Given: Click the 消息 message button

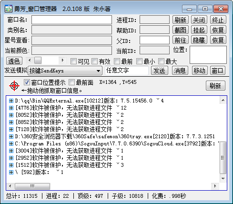Looking at the screenshot, I should (180, 71).
